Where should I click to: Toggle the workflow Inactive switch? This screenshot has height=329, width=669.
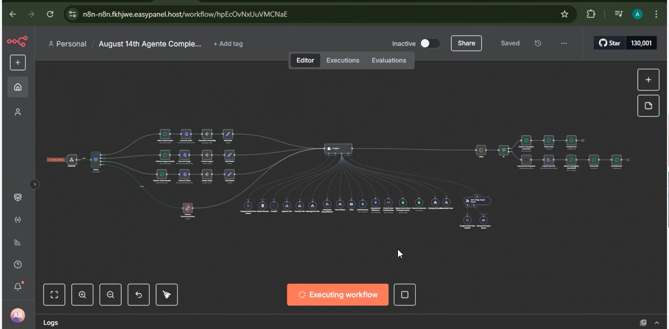(x=430, y=43)
